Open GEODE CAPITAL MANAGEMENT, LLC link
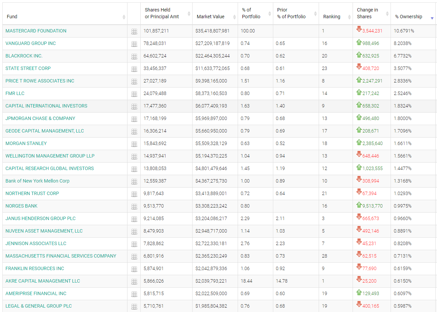The image size is (437, 312). pyautogui.click(x=45, y=131)
